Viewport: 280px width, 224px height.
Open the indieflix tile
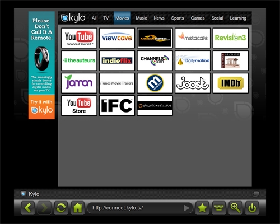coord(117,60)
